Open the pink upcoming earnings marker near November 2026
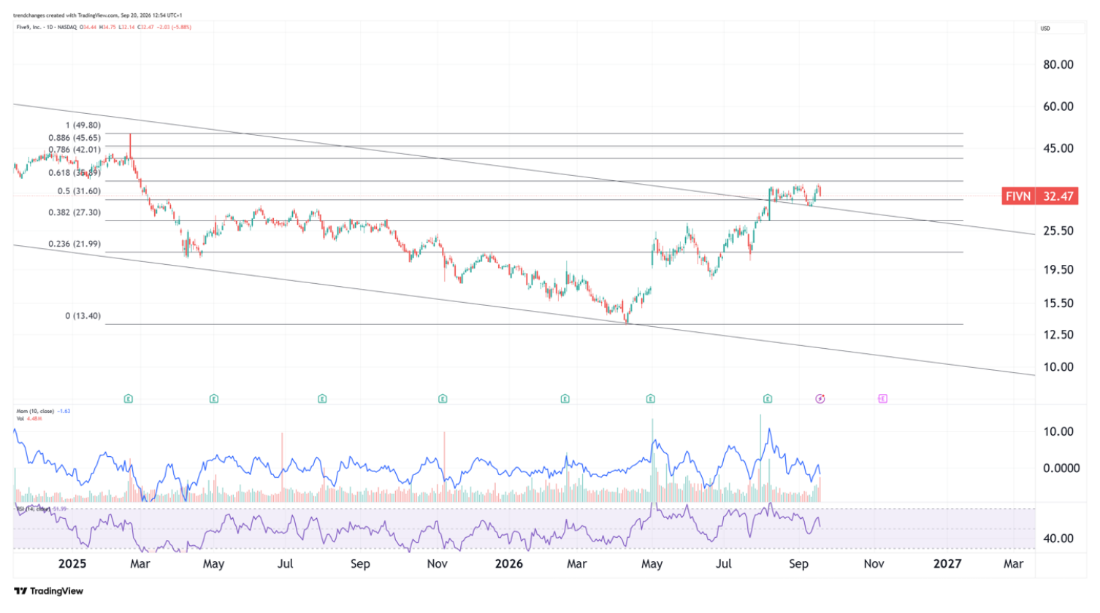The image size is (1100, 613). (882, 398)
